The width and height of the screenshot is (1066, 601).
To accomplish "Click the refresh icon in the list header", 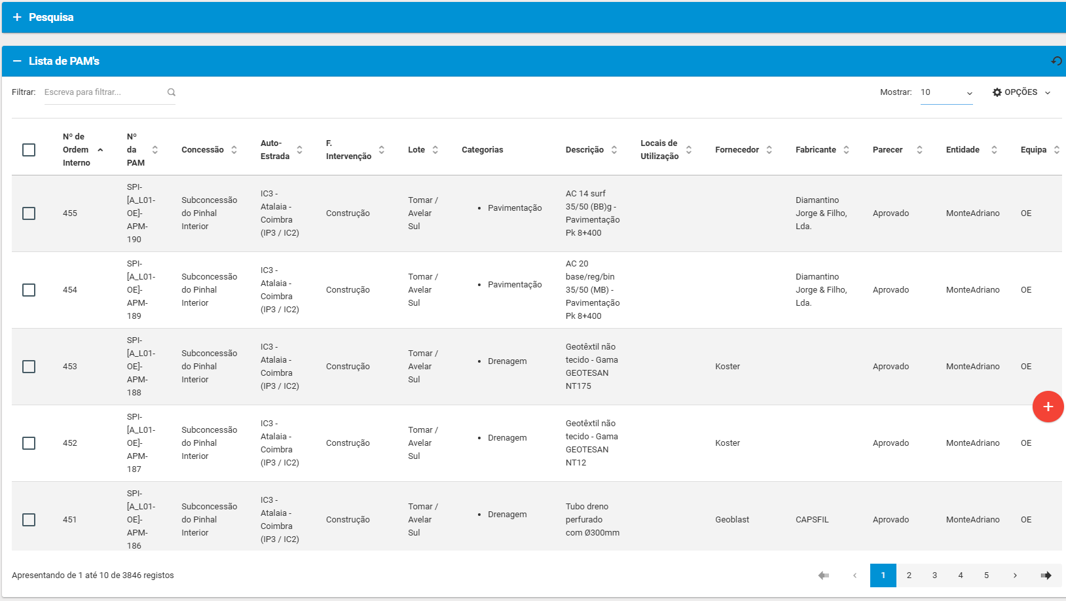I will point(1056,61).
